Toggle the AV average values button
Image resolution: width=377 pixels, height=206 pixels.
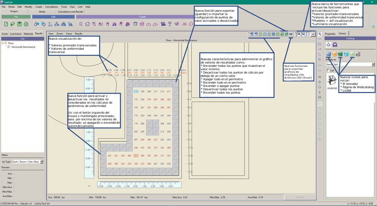pyautogui.click(x=298, y=33)
